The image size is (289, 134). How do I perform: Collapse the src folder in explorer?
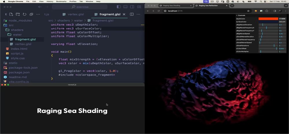(x=11, y=25)
